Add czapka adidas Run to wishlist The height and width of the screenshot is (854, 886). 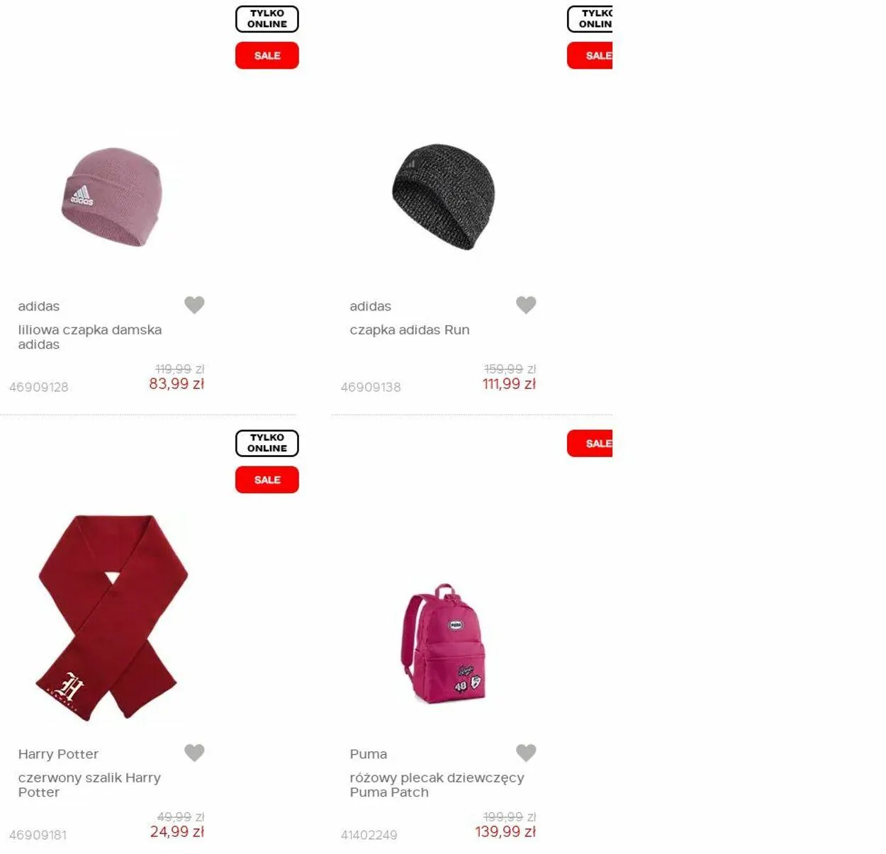pos(526,305)
